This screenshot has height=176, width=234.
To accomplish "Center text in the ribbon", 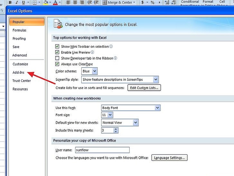I will [x=75, y=2].
